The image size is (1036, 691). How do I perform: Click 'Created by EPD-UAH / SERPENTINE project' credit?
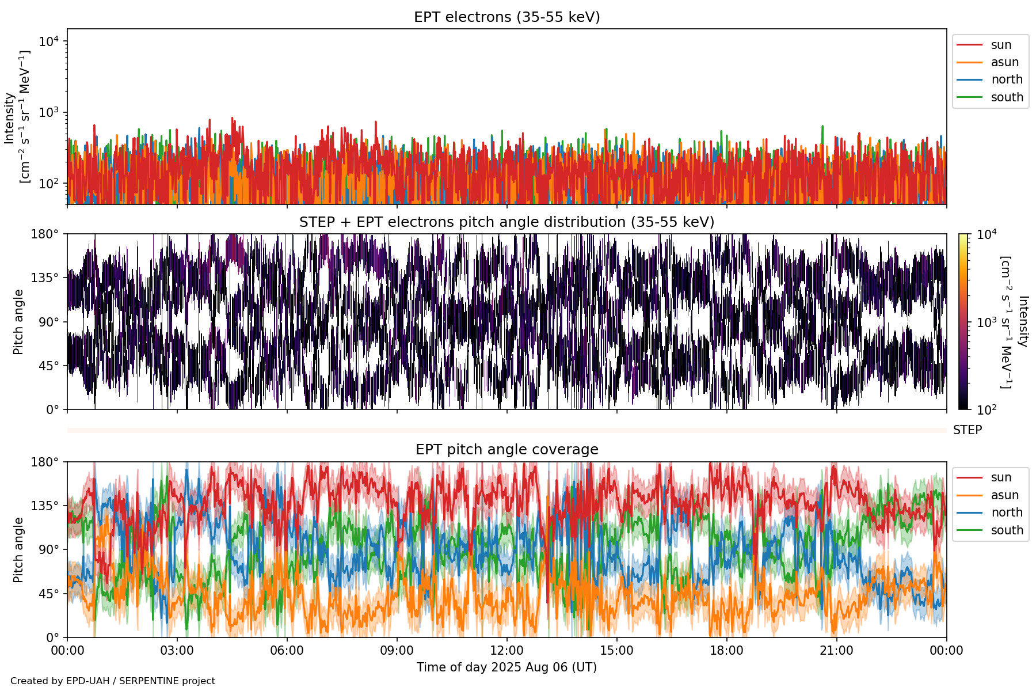click(x=113, y=681)
